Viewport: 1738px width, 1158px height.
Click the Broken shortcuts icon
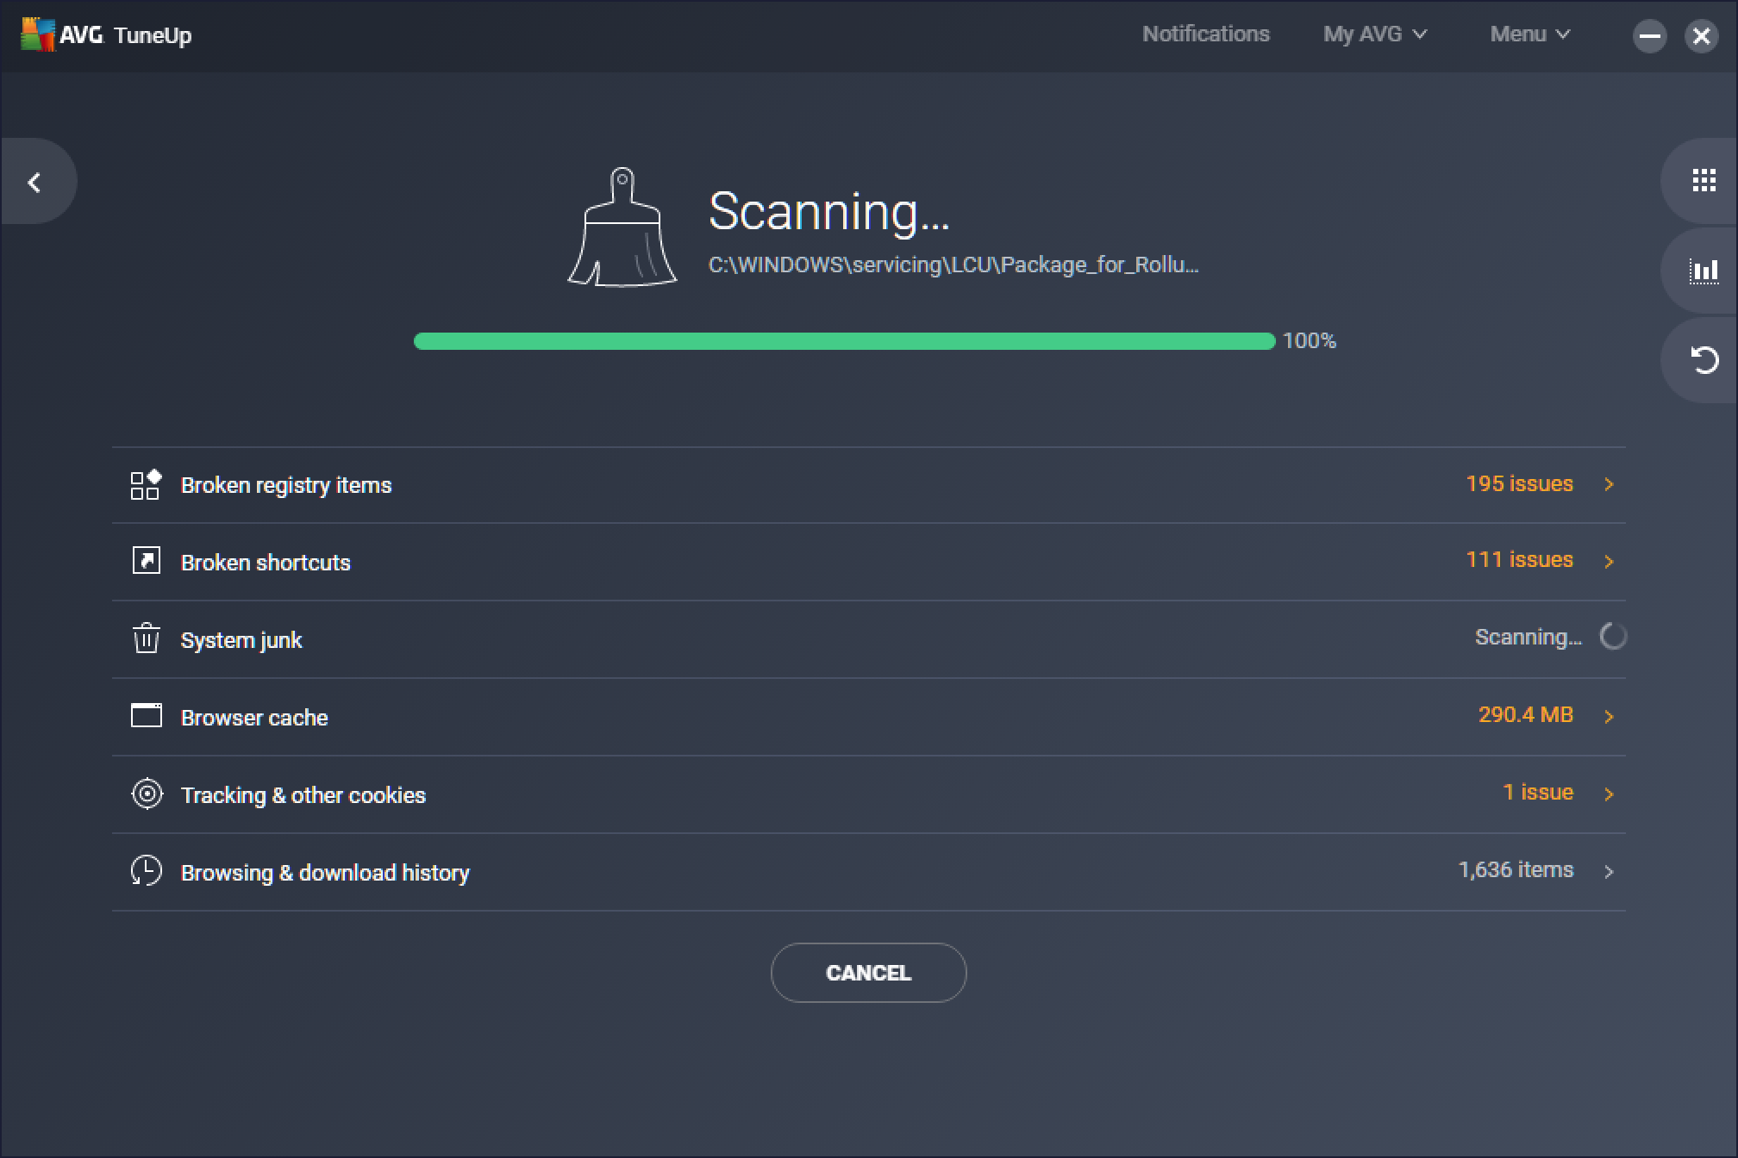click(146, 561)
